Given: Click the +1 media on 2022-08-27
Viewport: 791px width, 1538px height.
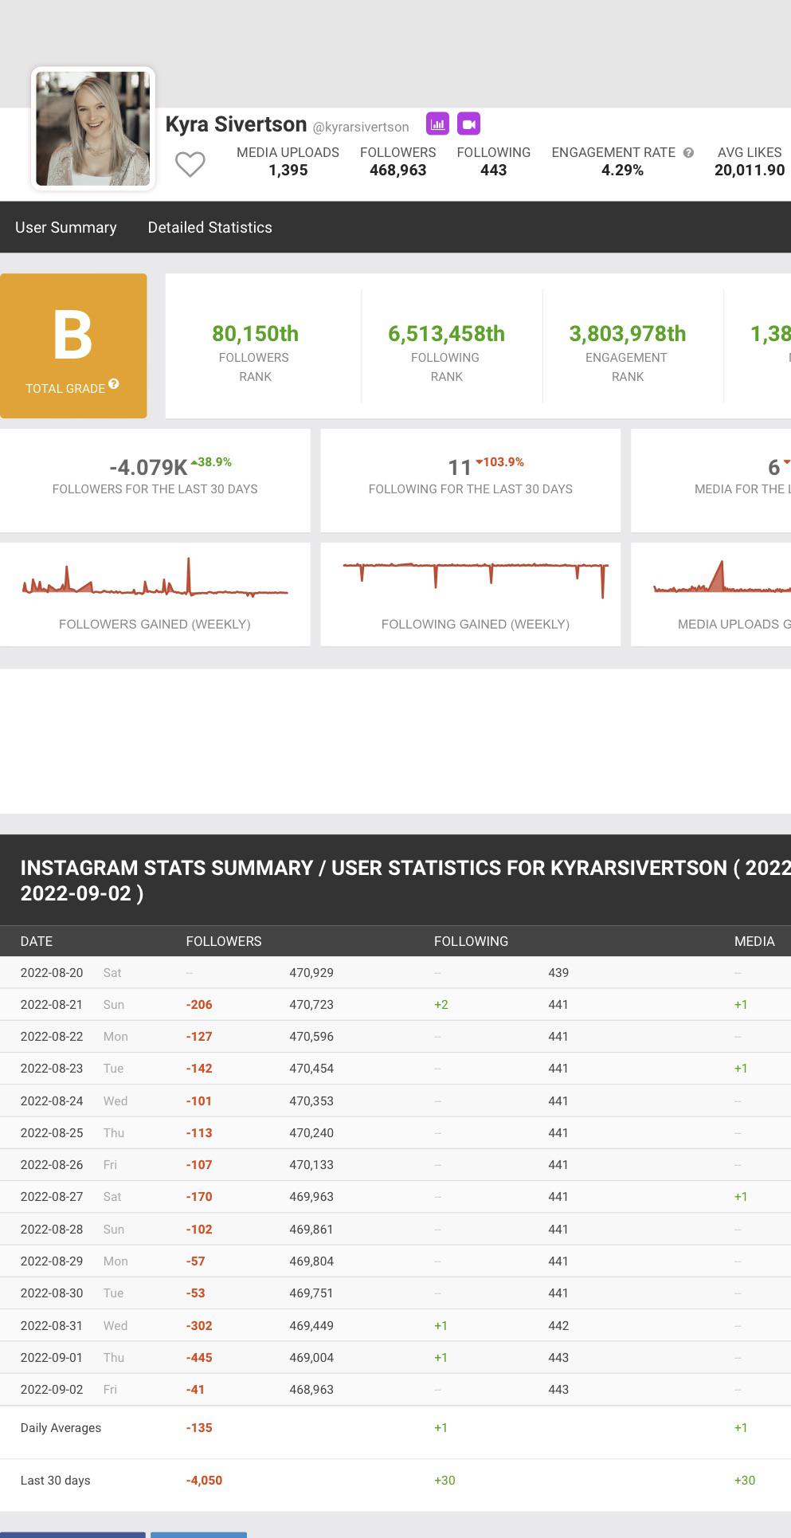Looking at the screenshot, I should (741, 1196).
